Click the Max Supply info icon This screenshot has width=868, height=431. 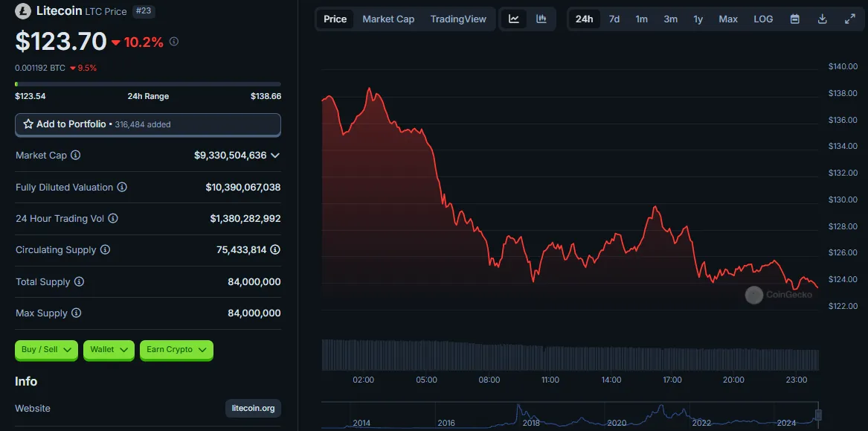tap(77, 313)
